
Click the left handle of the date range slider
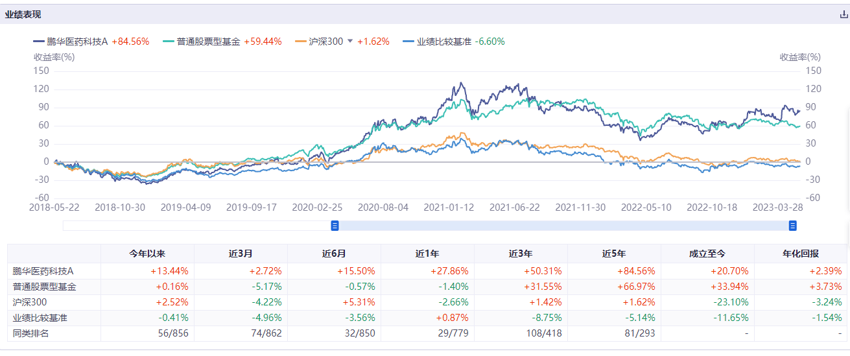coord(335,226)
